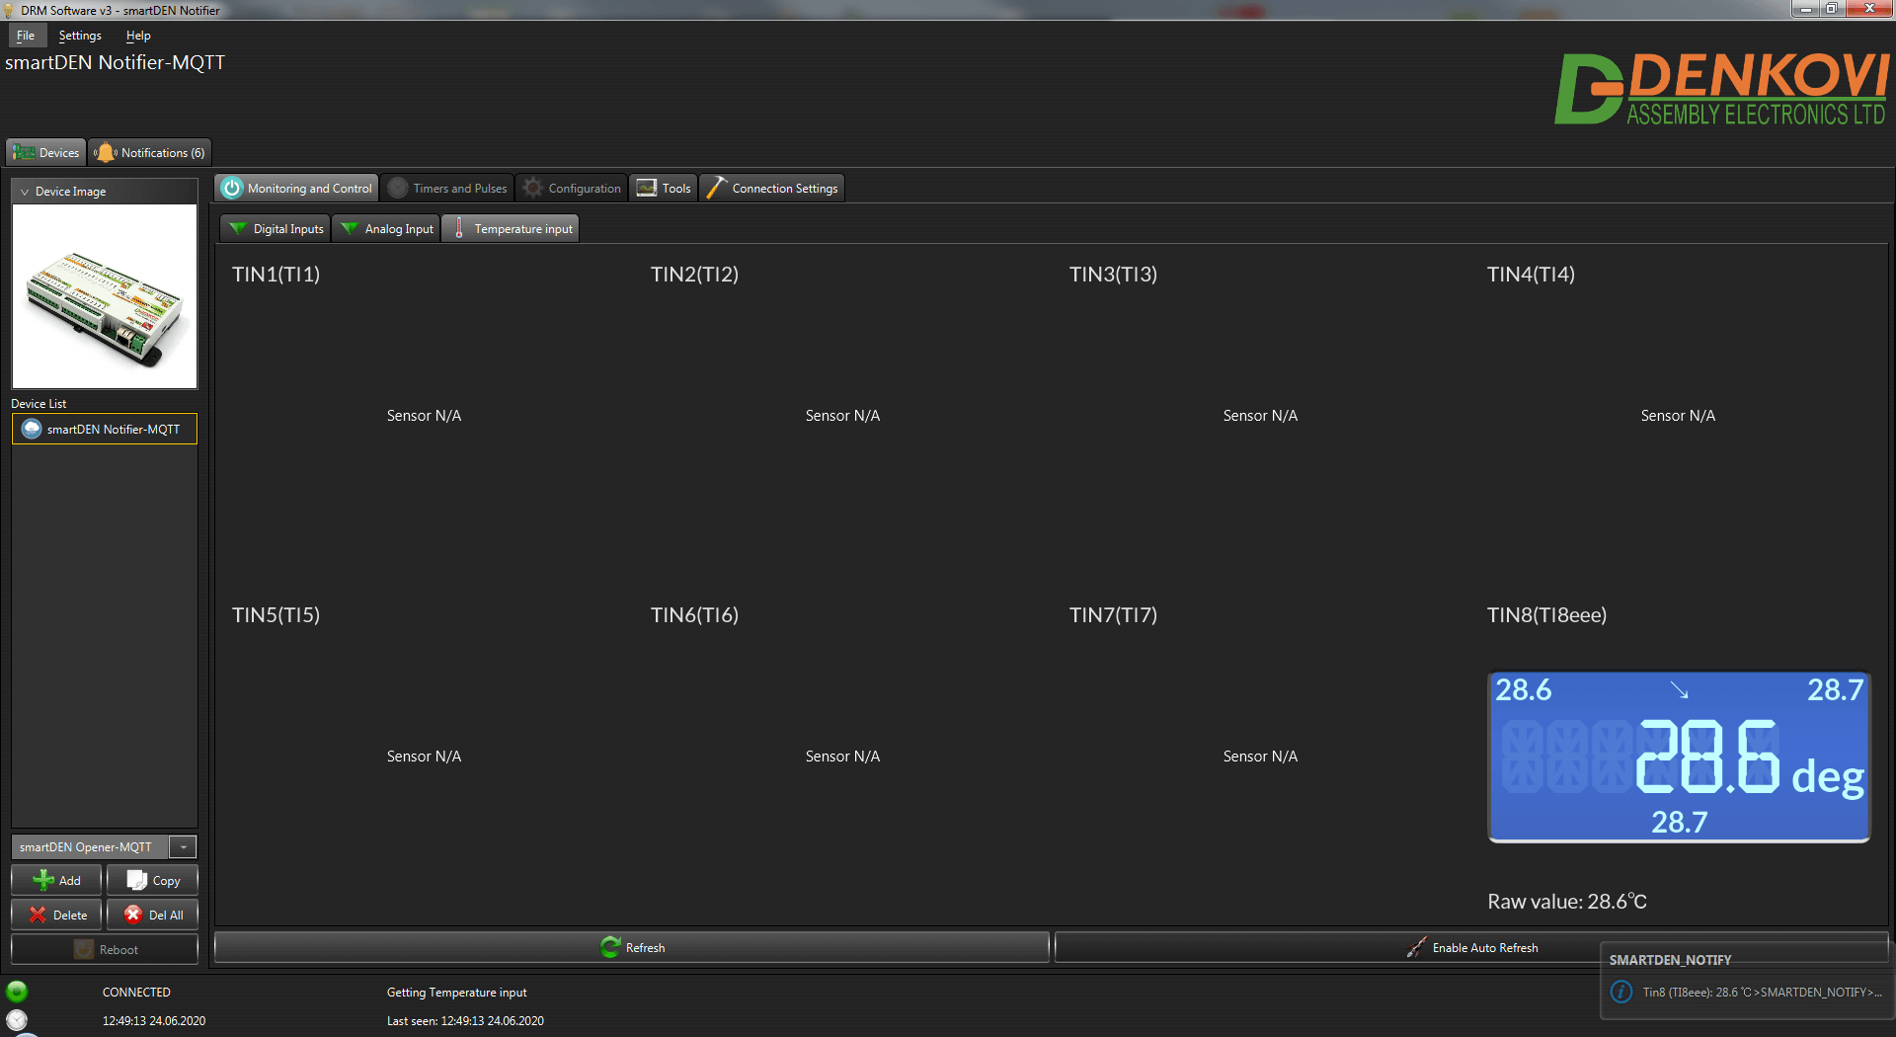Open the Tools tab
This screenshot has width=1896, height=1037.
[664, 188]
